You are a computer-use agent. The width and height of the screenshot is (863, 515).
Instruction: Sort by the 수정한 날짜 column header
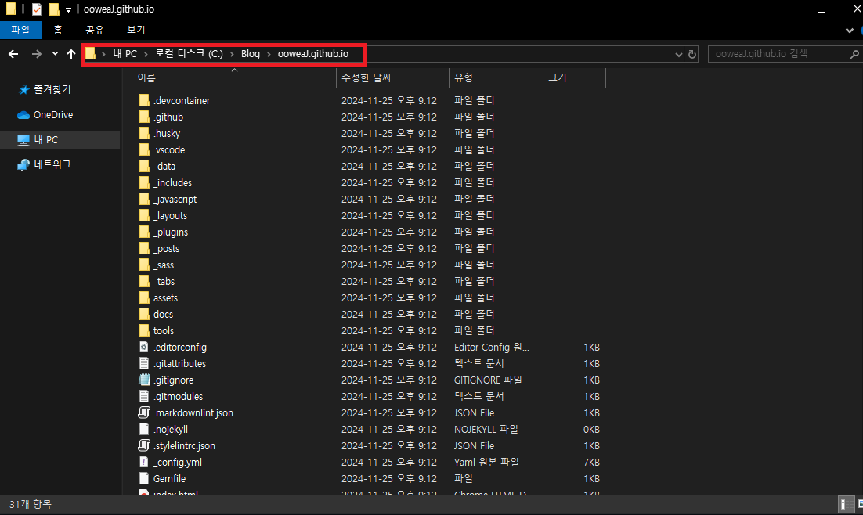click(367, 77)
